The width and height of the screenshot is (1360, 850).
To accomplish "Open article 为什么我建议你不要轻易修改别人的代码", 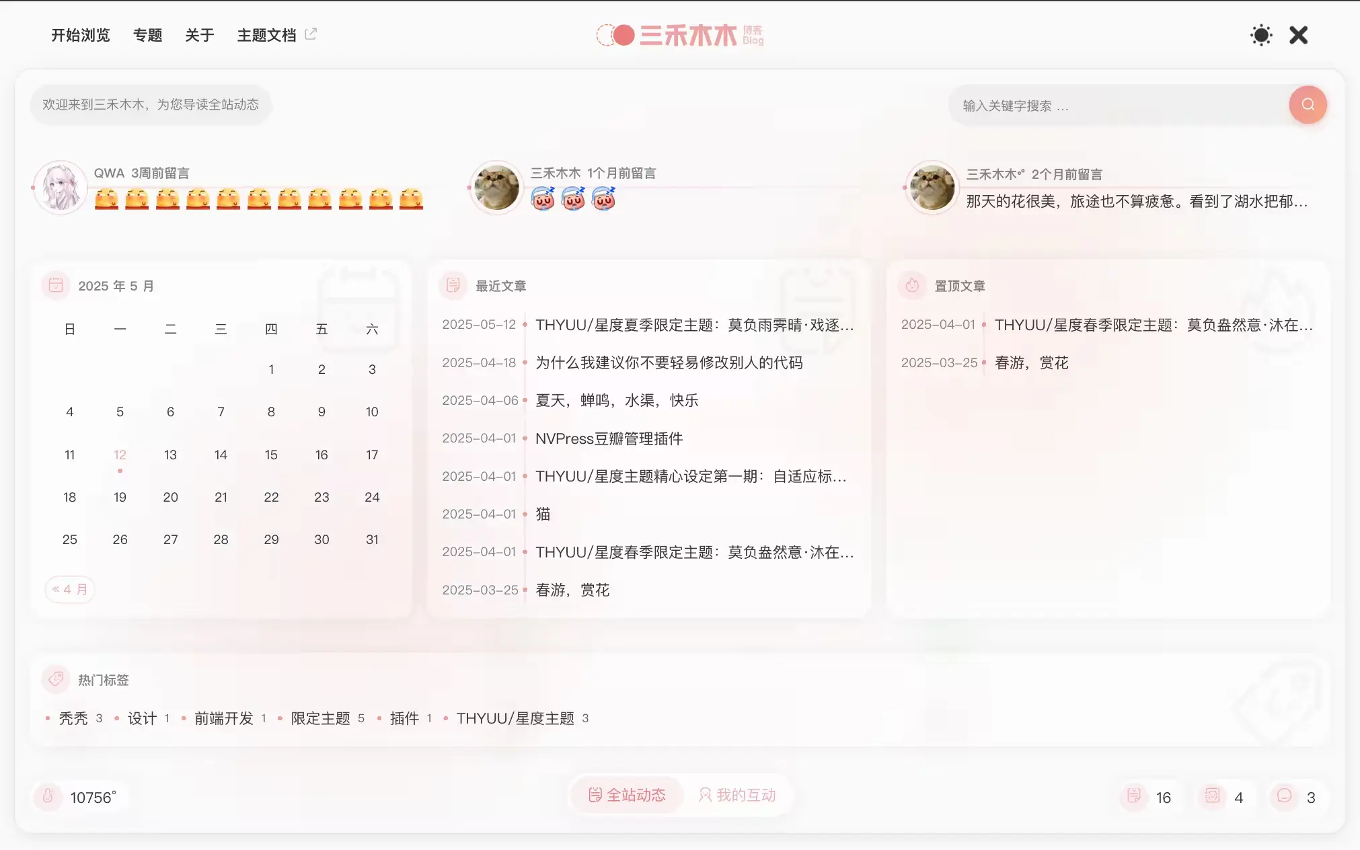I will (669, 363).
